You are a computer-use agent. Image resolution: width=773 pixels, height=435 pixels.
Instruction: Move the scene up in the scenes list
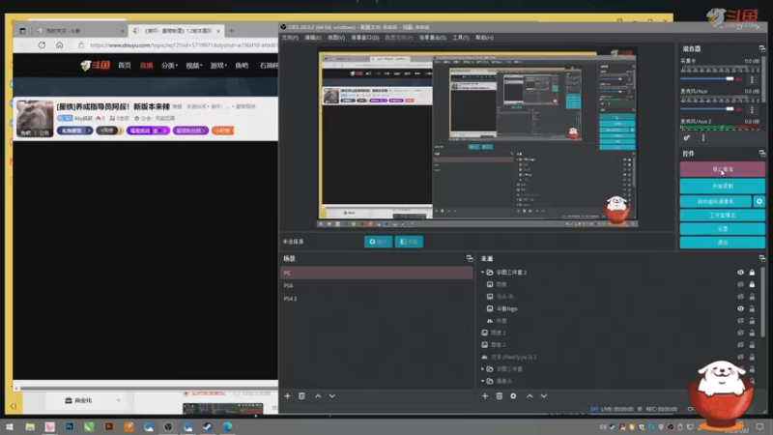[318, 396]
